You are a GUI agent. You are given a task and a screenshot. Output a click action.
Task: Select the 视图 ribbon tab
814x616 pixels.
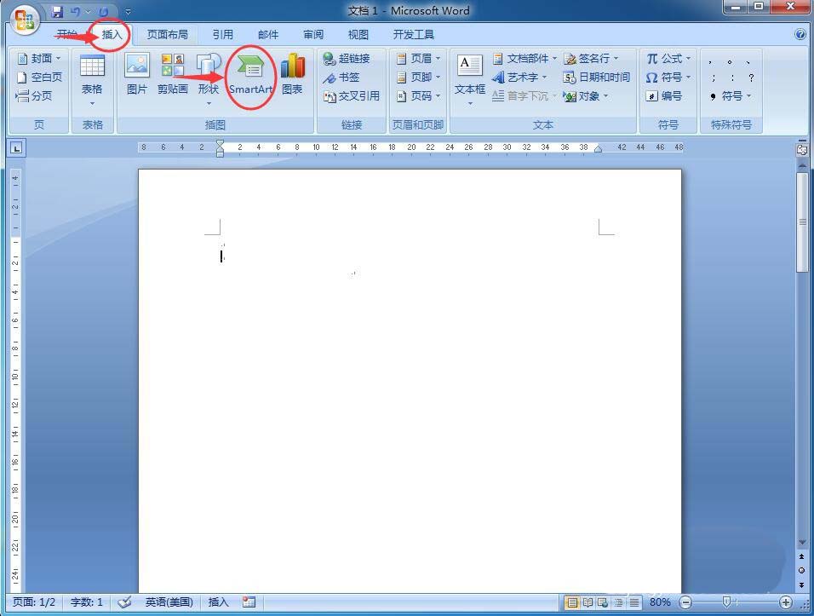(358, 35)
